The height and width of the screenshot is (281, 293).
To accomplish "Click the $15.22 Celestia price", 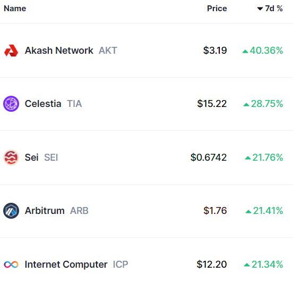I will tap(212, 104).
